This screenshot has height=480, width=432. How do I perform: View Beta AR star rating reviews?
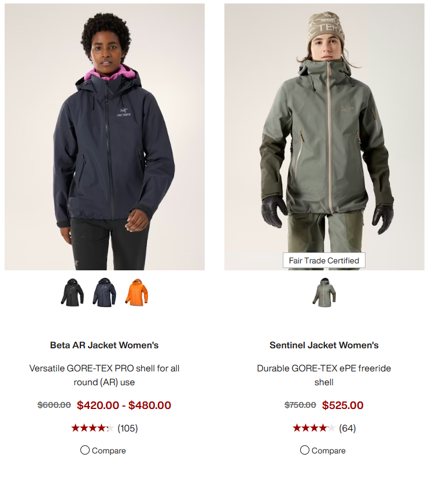93,428
